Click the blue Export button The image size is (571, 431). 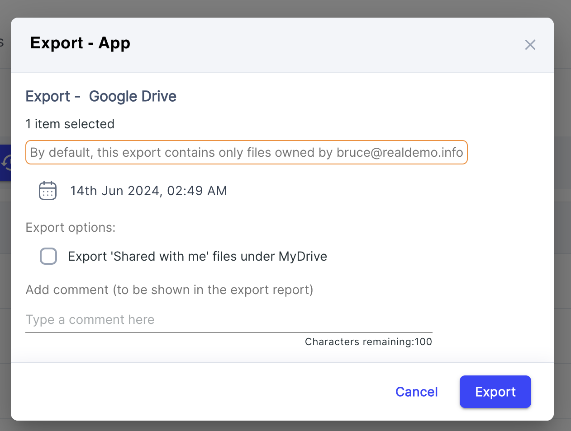(x=495, y=392)
